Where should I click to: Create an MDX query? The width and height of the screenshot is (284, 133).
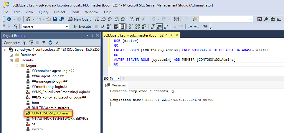point(104,19)
